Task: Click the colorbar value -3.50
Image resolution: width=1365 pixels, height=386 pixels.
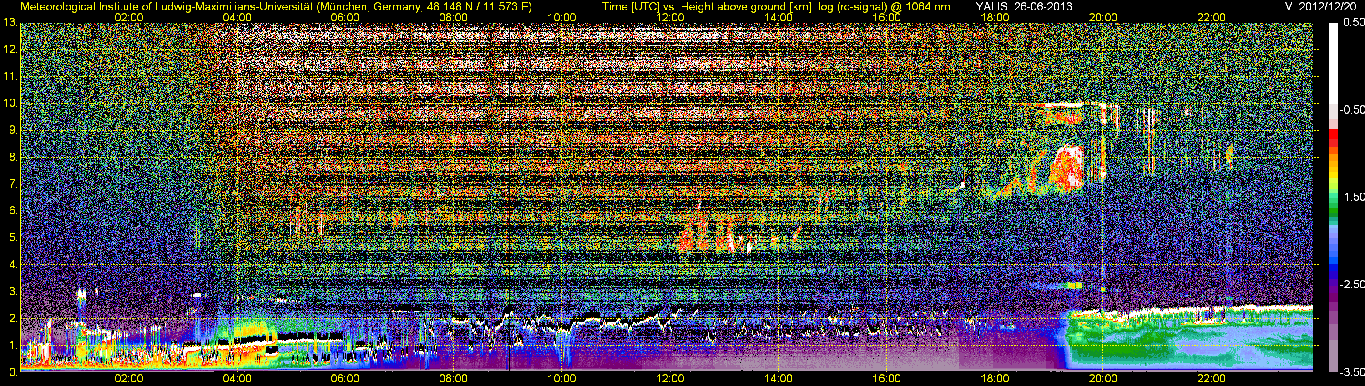Action: coord(1352,372)
